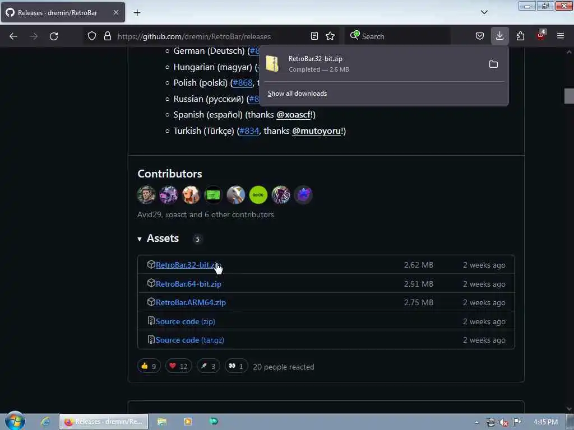Open the uBlock Origin extension icon
This screenshot has width=574, height=430.
541,35
